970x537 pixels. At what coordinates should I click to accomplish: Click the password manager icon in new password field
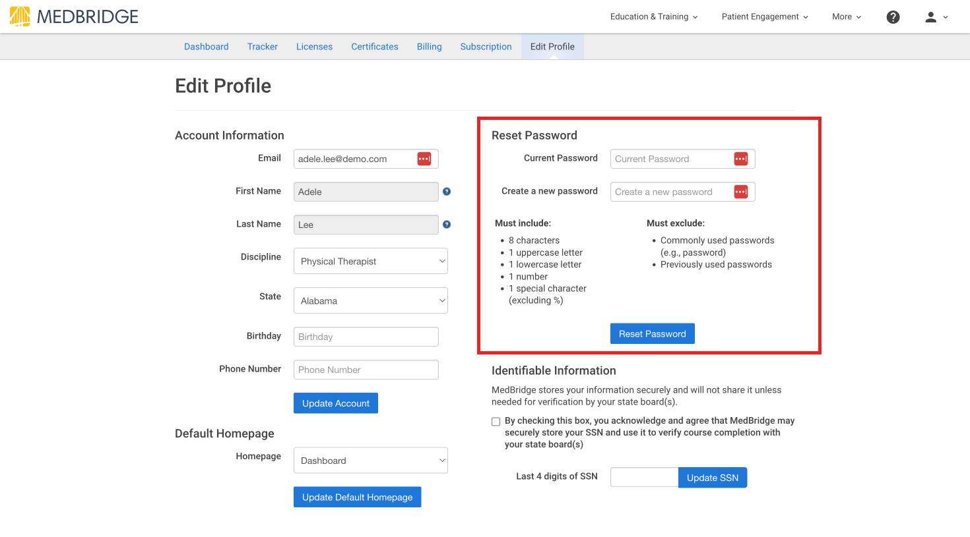[741, 191]
